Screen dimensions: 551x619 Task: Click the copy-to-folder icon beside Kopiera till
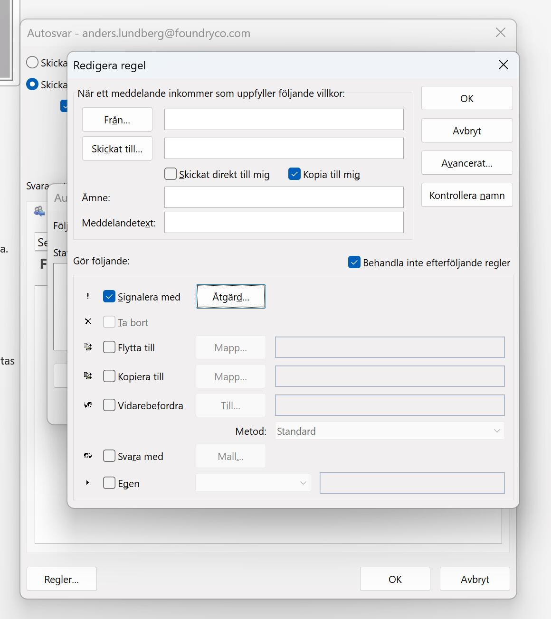tap(87, 376)
